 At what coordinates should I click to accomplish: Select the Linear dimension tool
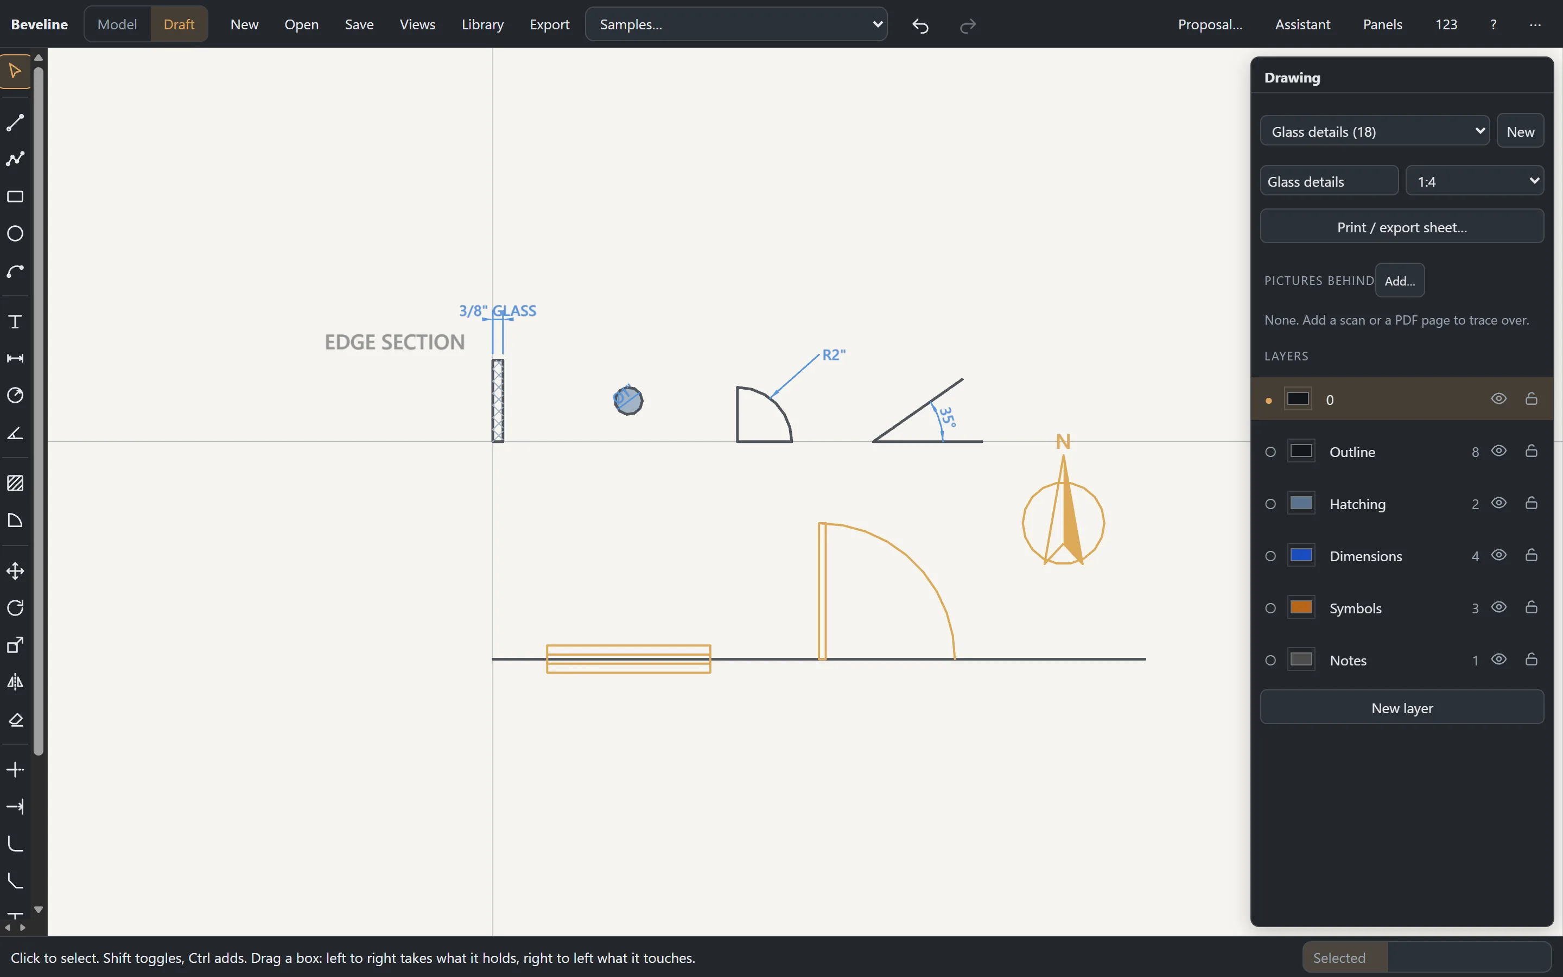15,359
